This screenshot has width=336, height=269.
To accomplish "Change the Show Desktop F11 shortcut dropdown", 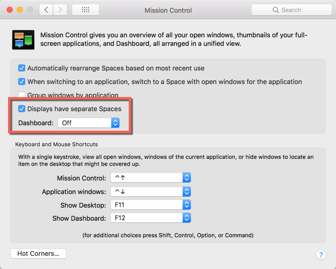I will tap(150, 205).
